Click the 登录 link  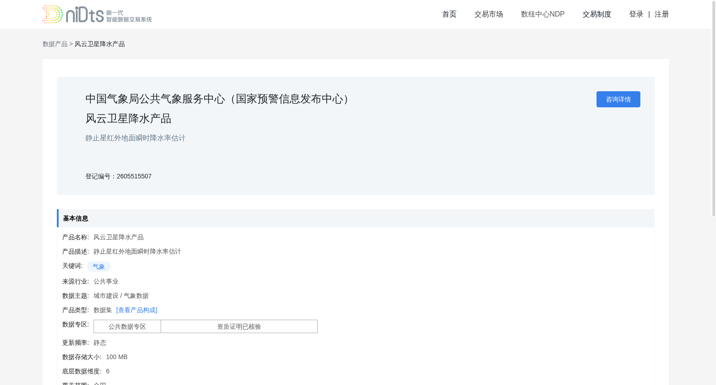point(636,14)
